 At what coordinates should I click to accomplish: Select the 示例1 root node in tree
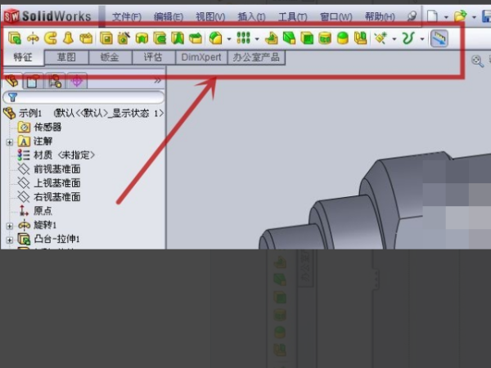[83, 113]
